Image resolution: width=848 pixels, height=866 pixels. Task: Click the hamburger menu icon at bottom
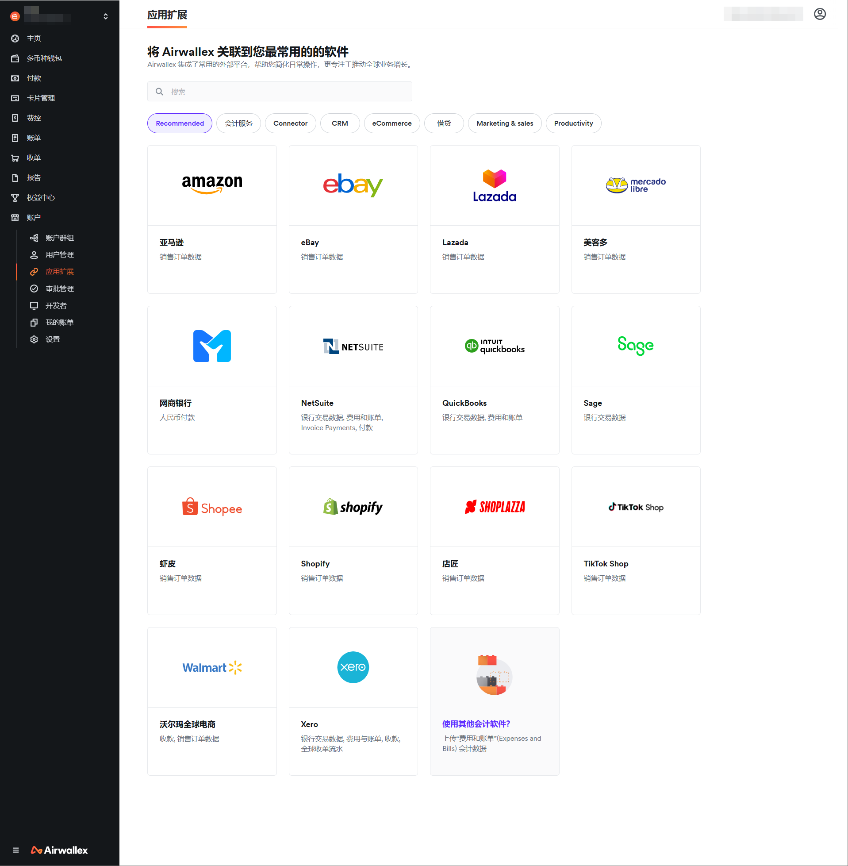coord(16,850)
